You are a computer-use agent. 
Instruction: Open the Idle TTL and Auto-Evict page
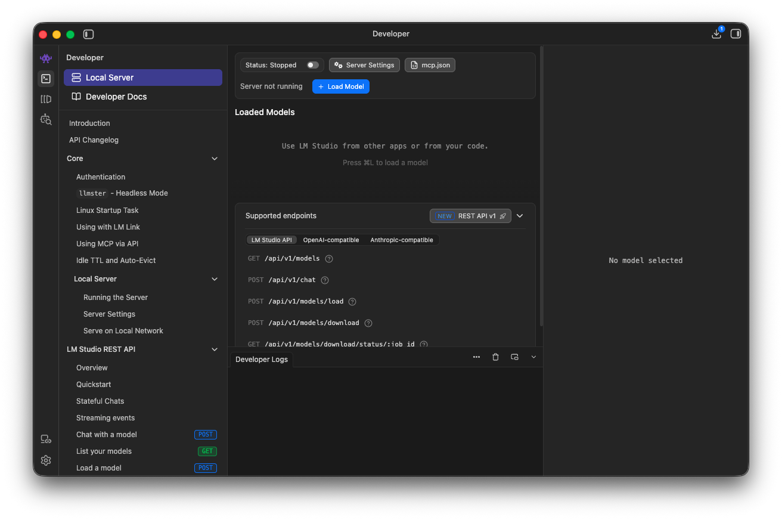tap(116, 261)
